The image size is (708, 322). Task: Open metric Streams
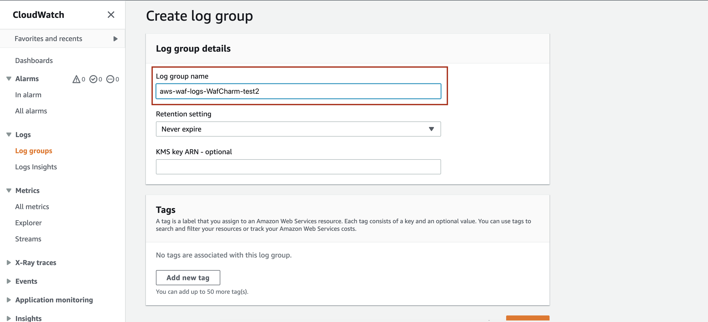(28, 239)
